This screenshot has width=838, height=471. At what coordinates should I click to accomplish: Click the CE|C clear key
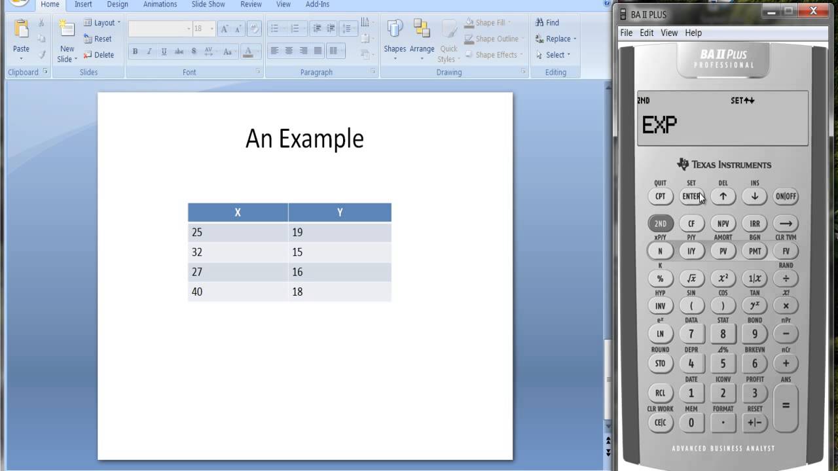(660, 423)
